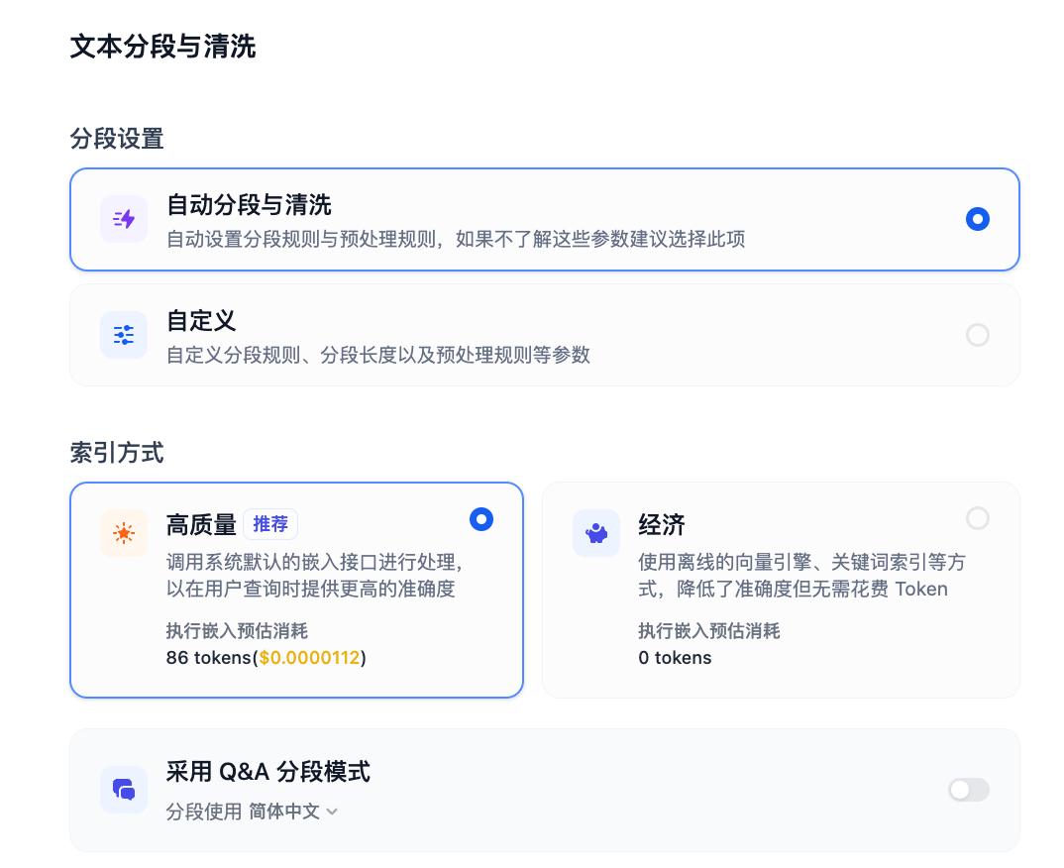Click the 分段设置 section heading
This screenshot has height=868, width=1064.
click(116, 140)
